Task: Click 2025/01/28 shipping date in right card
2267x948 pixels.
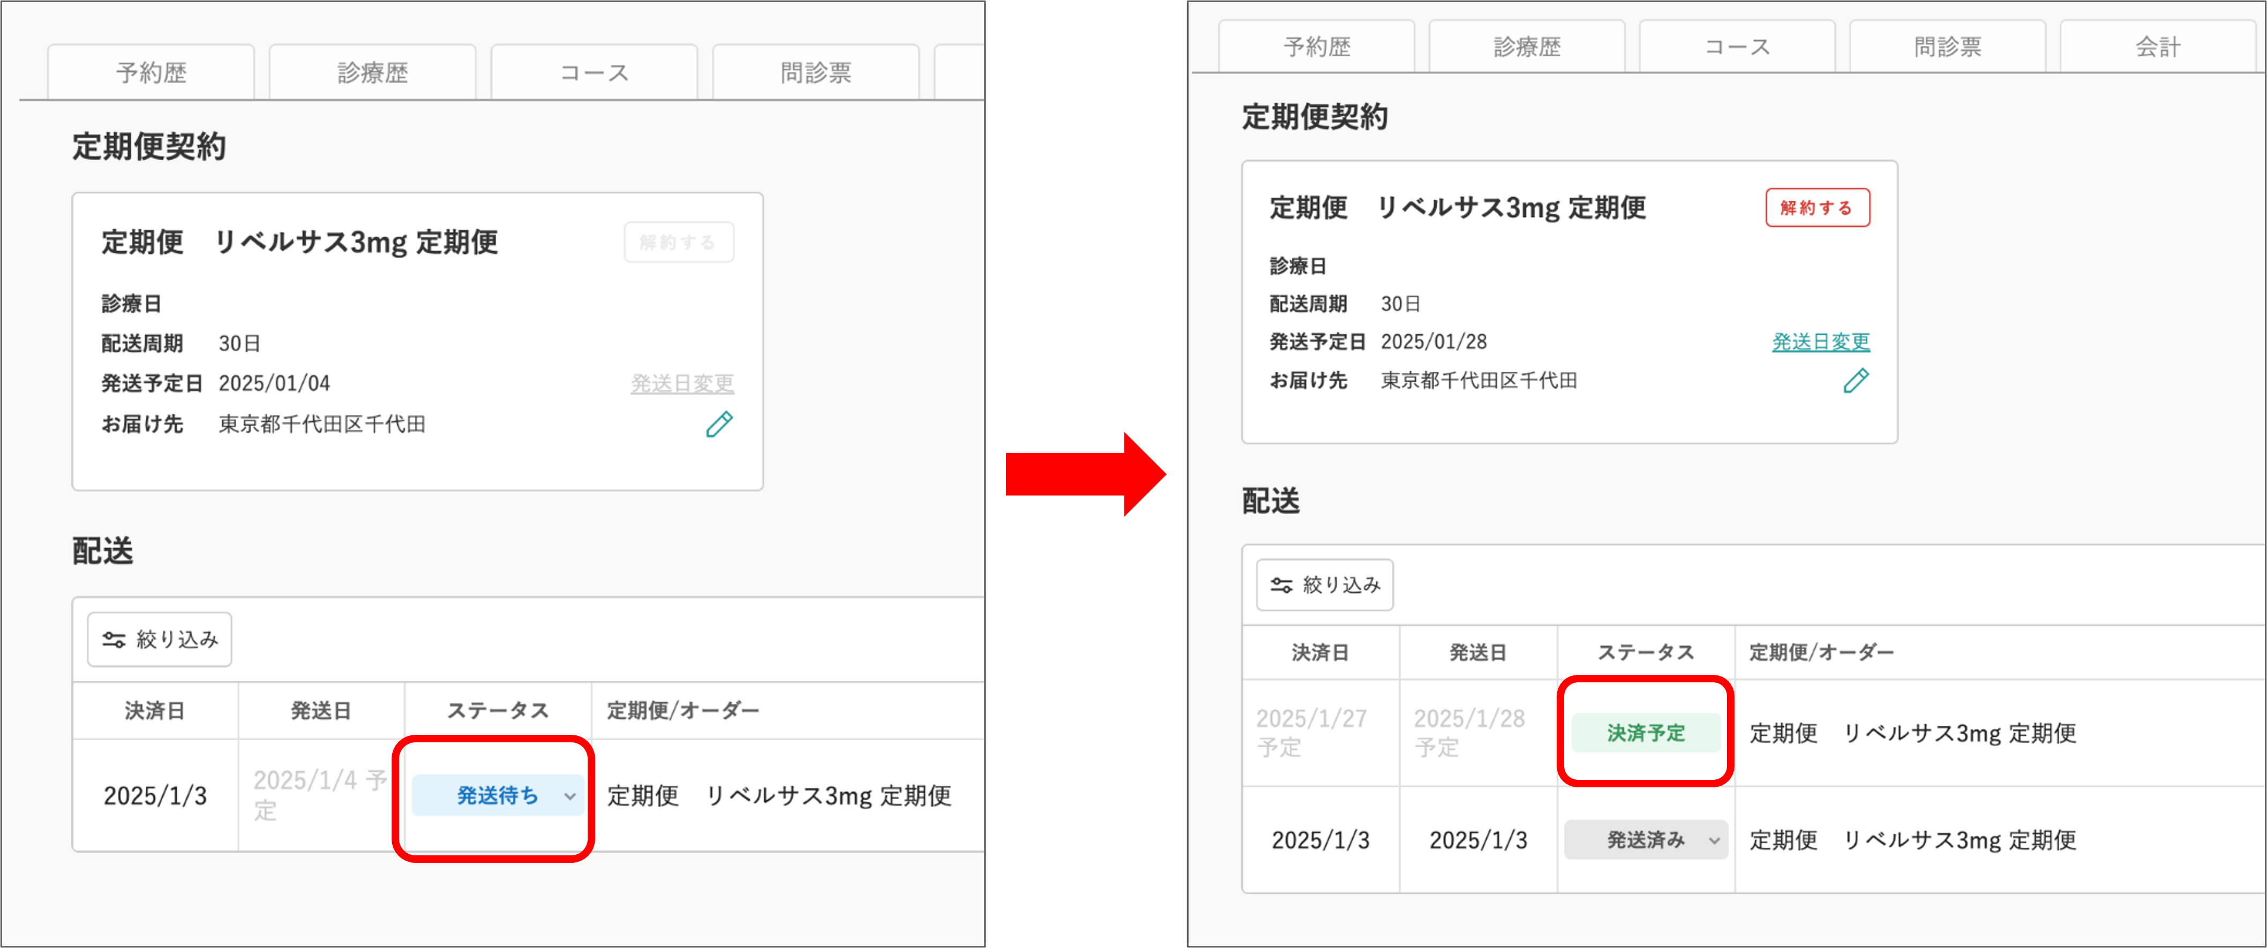Action: pos(1433,342)
